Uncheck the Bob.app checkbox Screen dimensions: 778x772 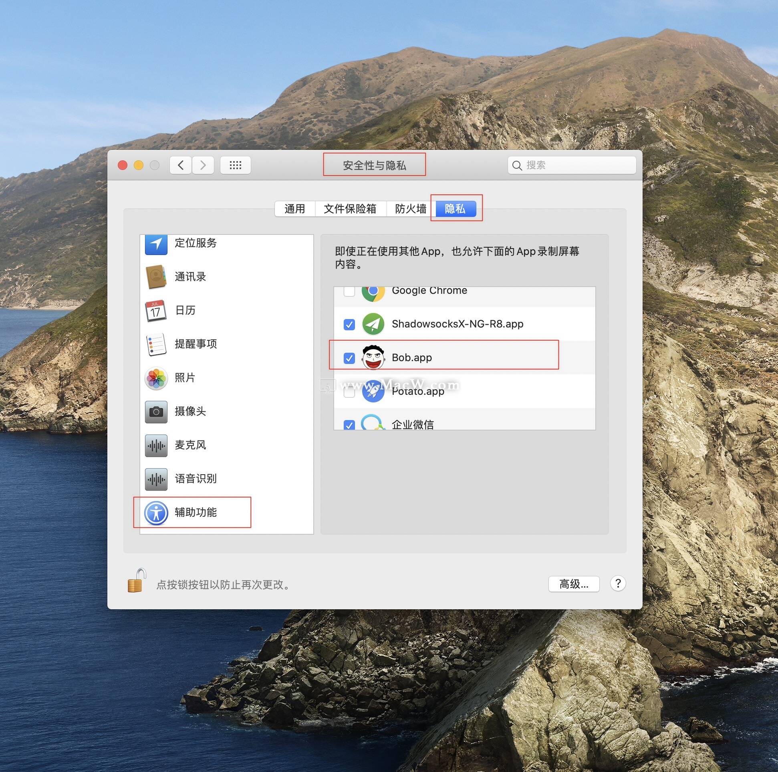click(349, 358)
